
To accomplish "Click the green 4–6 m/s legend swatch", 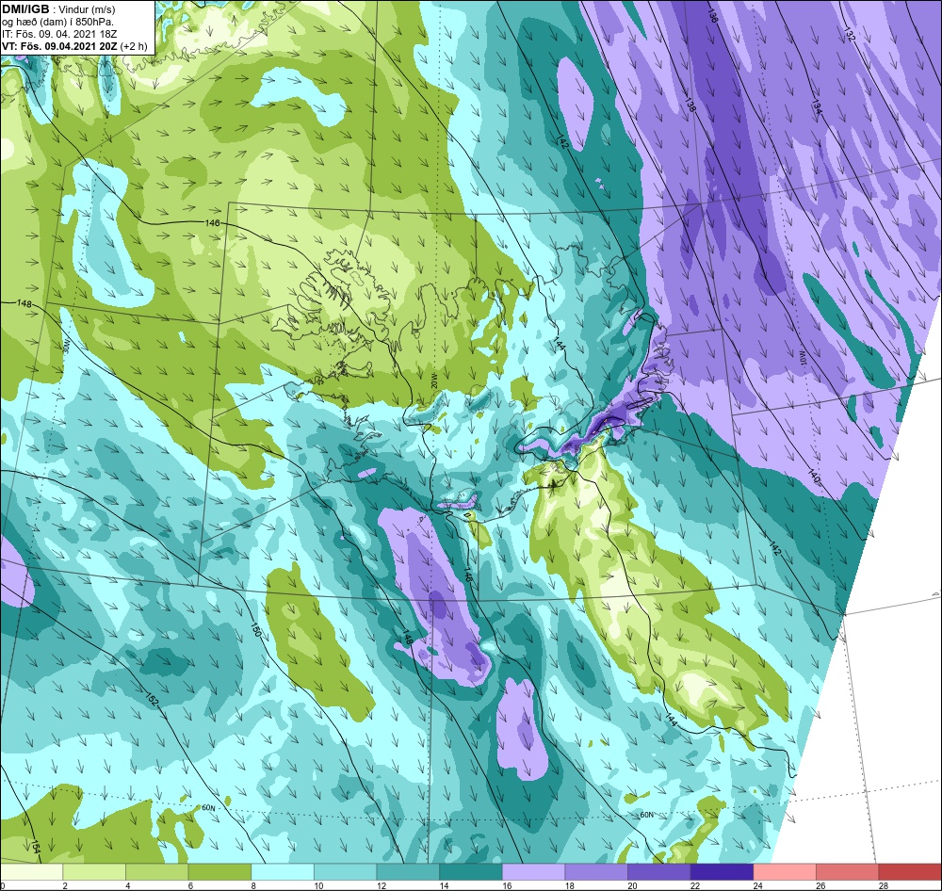I will [156, 872].
